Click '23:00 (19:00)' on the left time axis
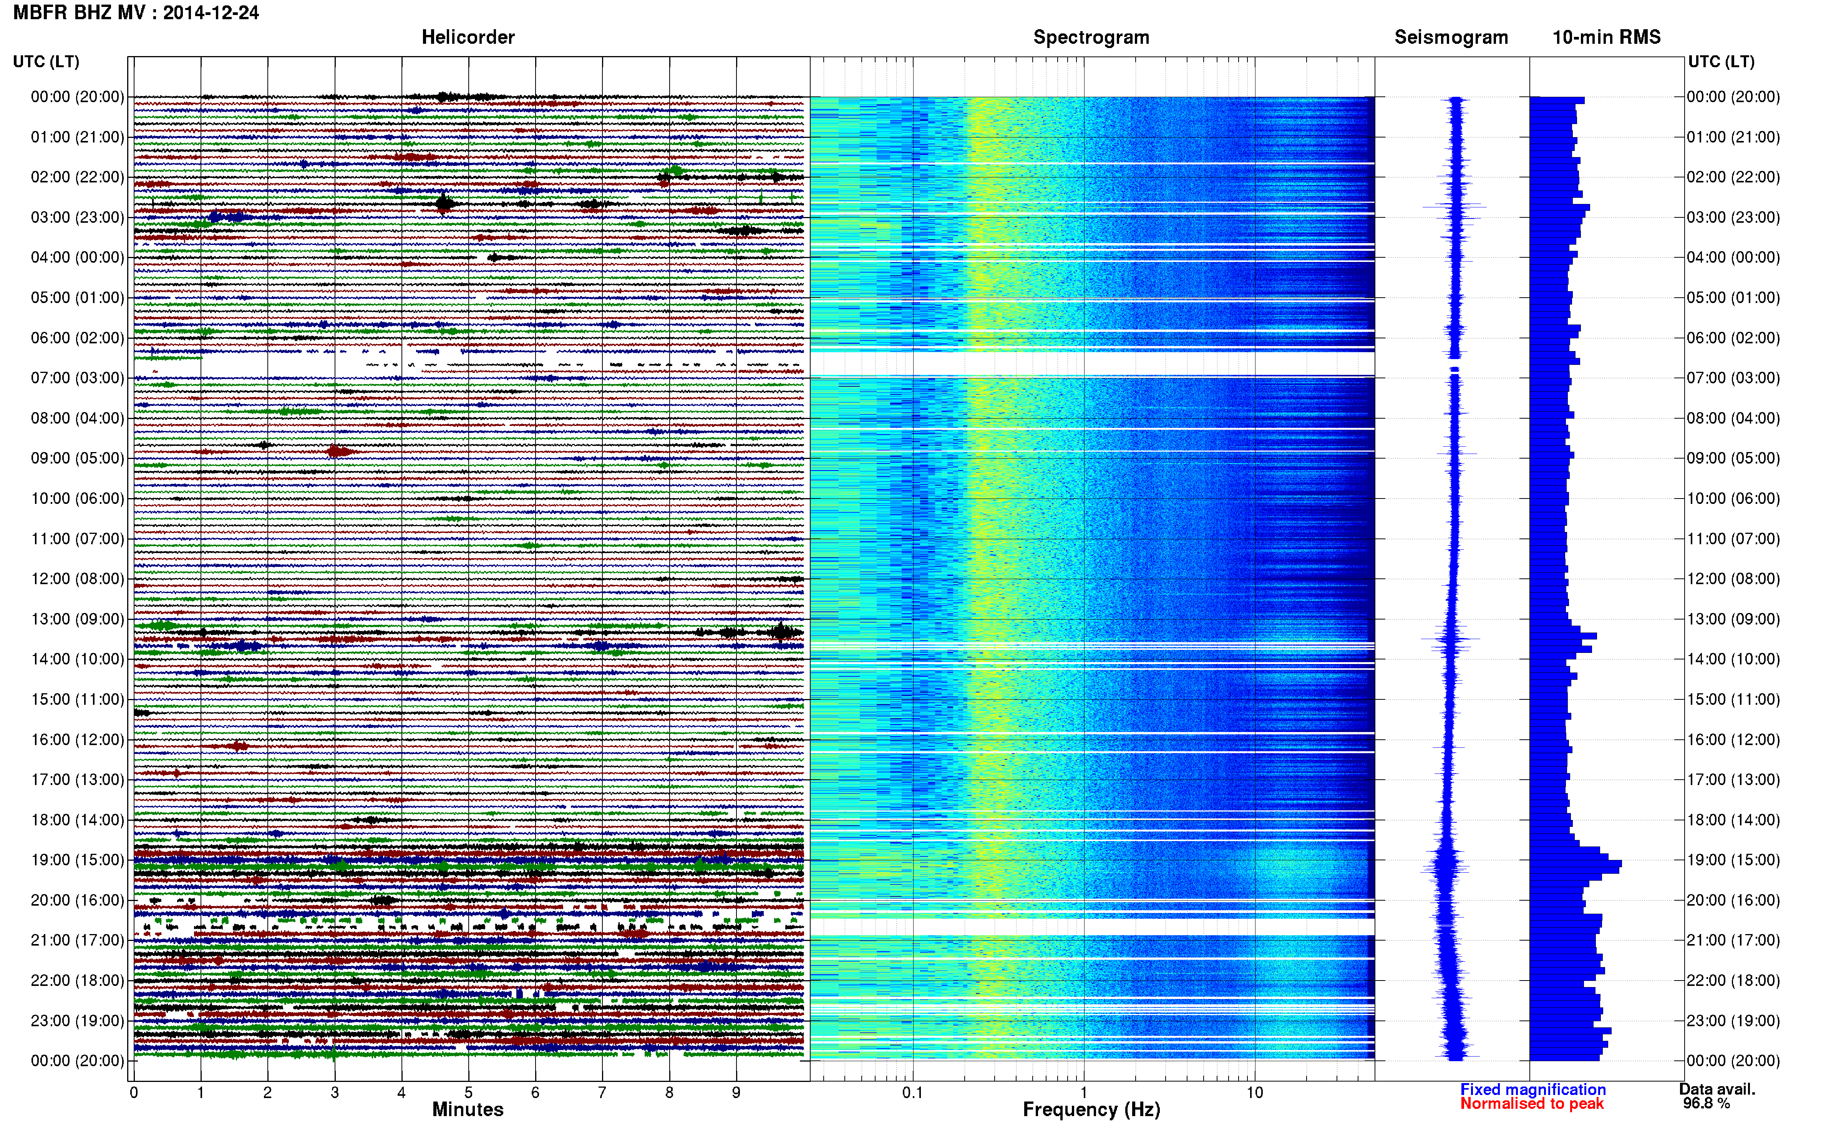 (78, 1020)
